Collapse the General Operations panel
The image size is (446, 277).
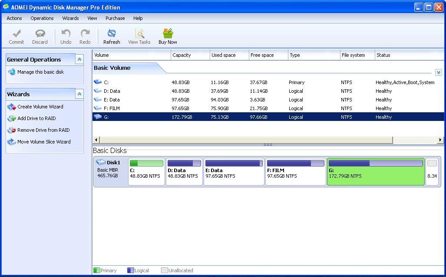[x=79, y=59]
